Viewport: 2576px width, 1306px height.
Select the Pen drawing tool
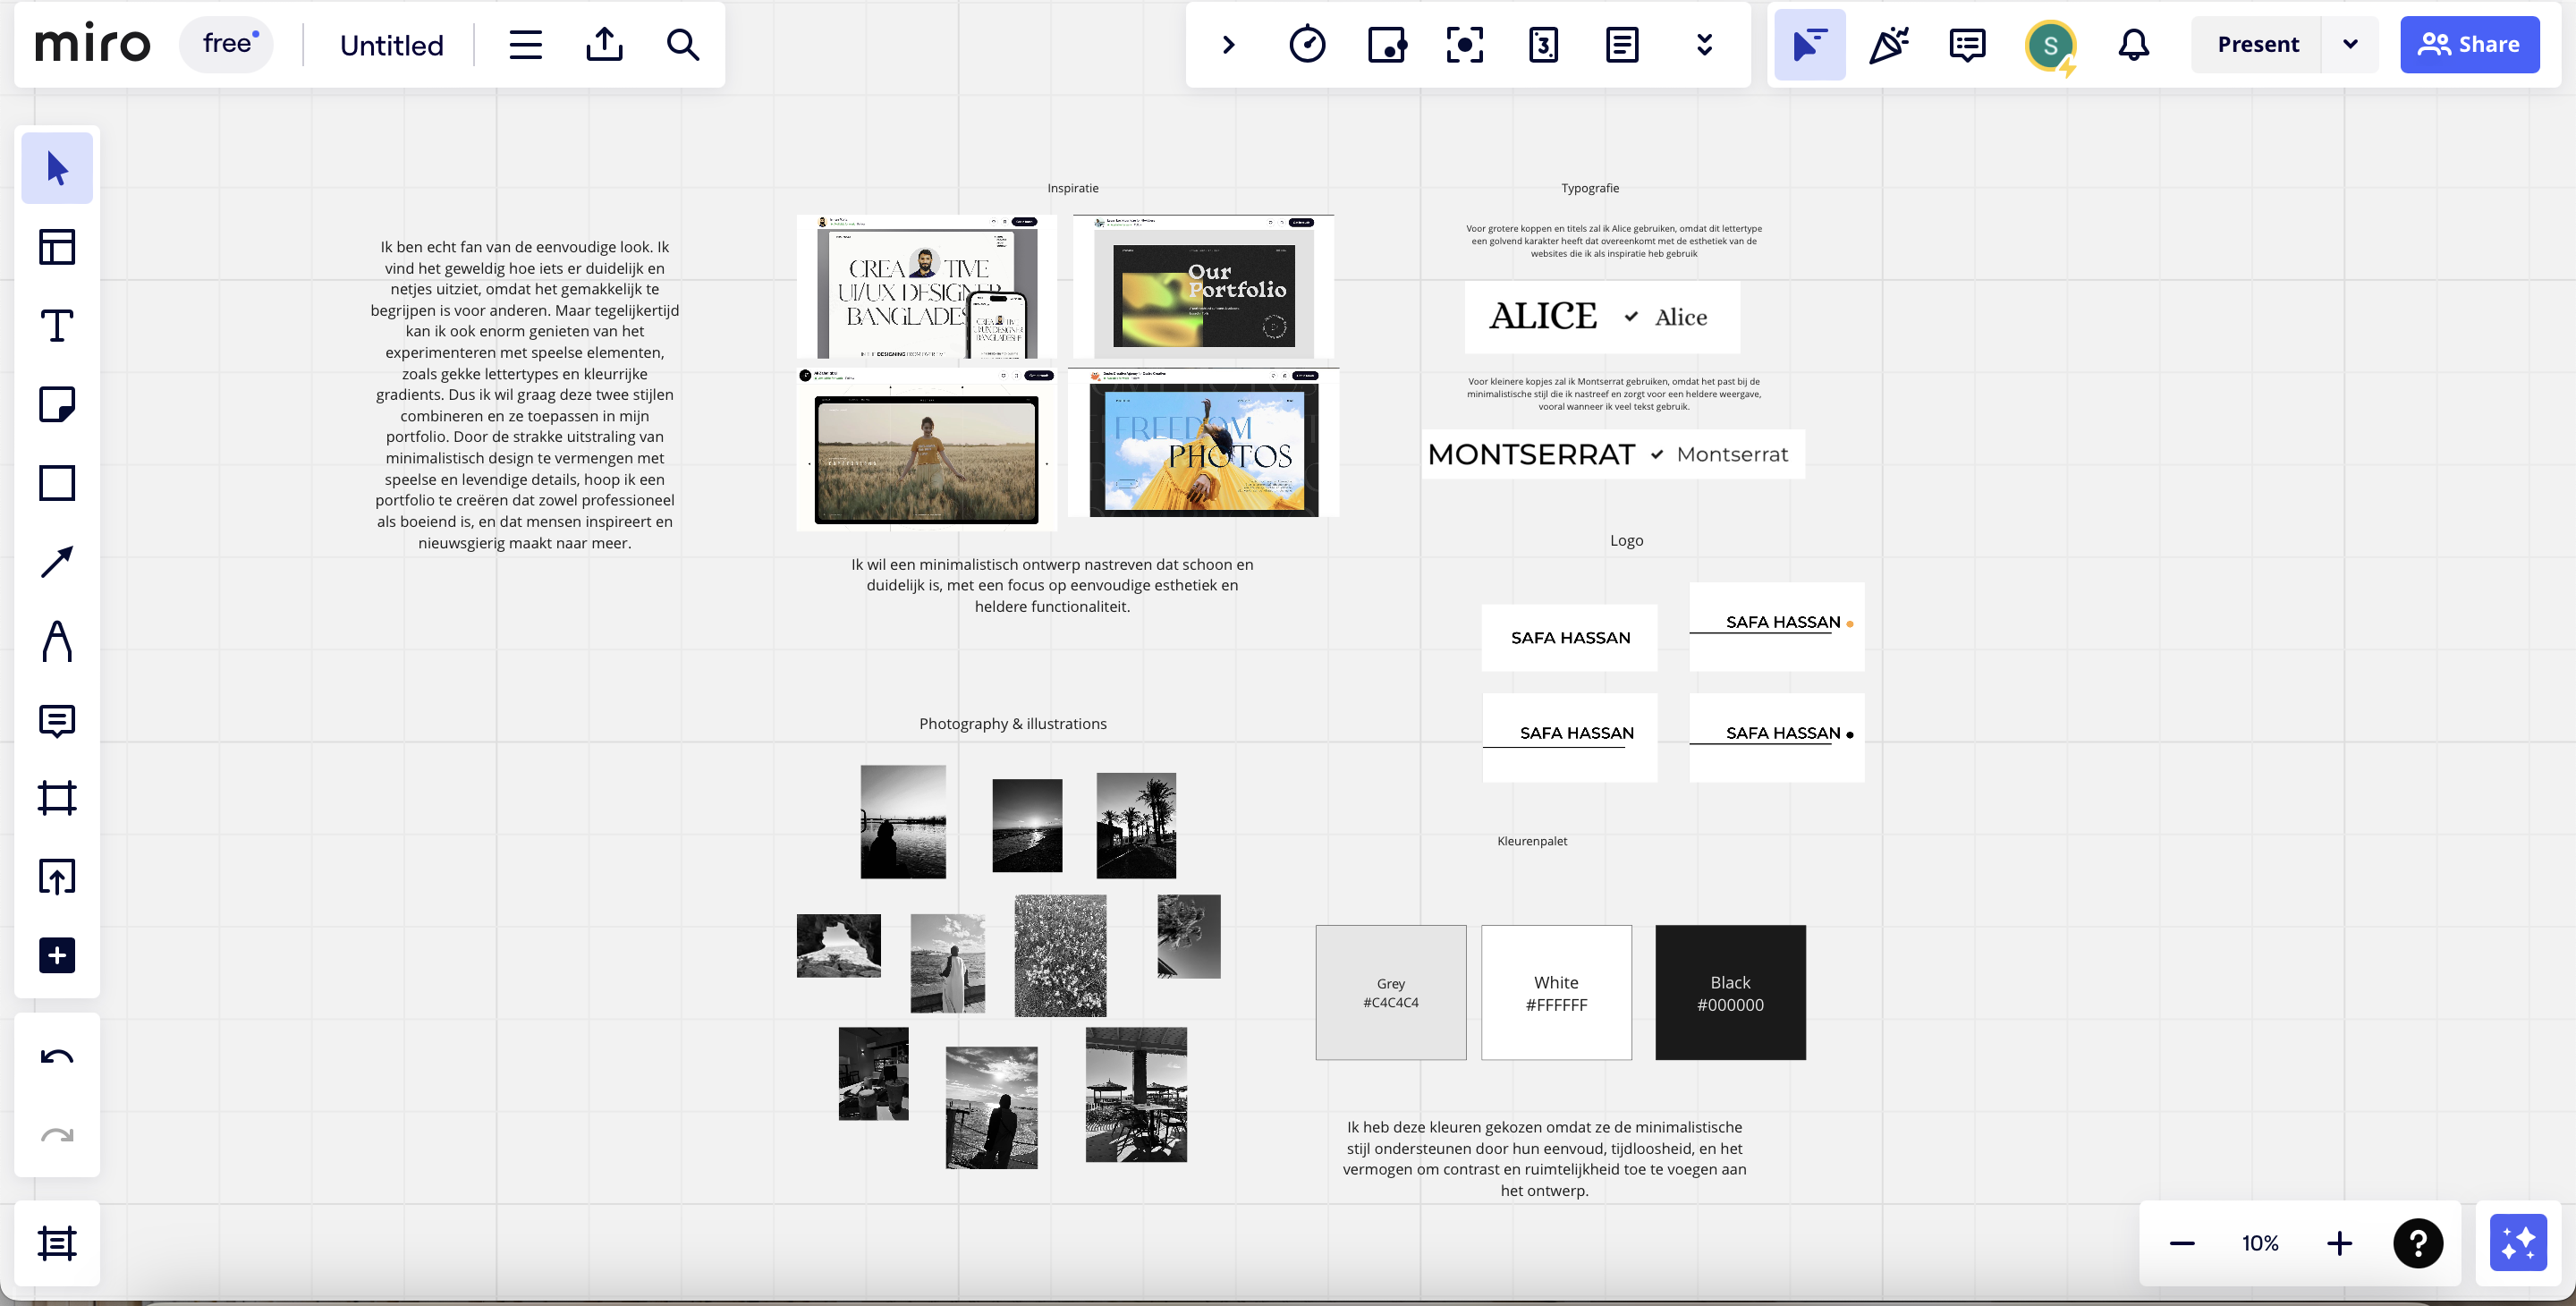coord(57,641)
